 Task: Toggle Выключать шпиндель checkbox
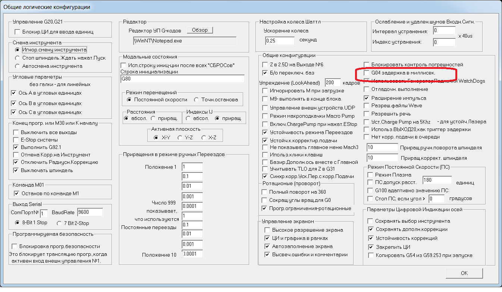[16, 170]
